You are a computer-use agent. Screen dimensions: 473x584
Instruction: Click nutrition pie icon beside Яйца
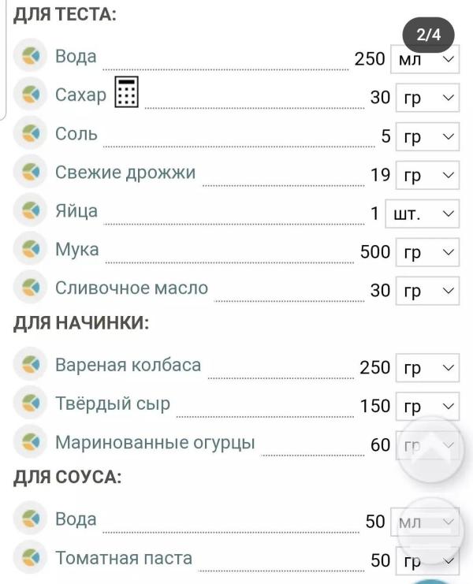pyautogui.click(x=30, y=210)
